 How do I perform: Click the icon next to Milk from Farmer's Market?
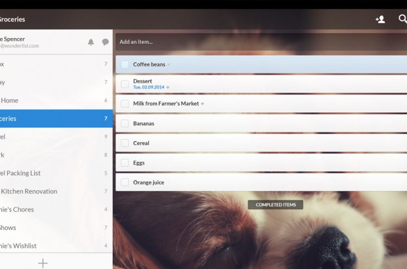pos(202,104)
